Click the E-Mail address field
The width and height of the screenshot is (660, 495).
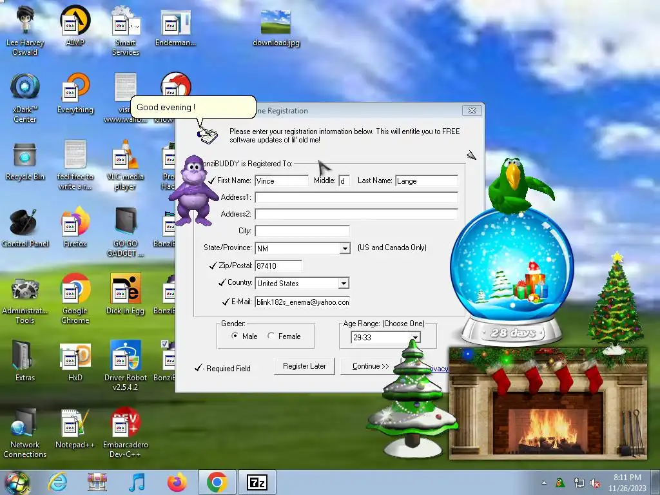pyautogui.click(x=302, y=302)
